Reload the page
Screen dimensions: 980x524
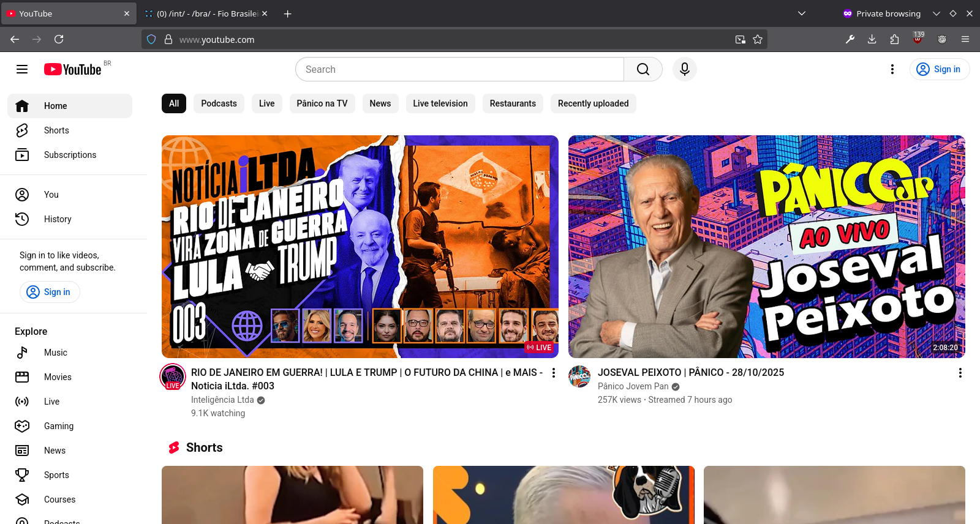[59, 39]
